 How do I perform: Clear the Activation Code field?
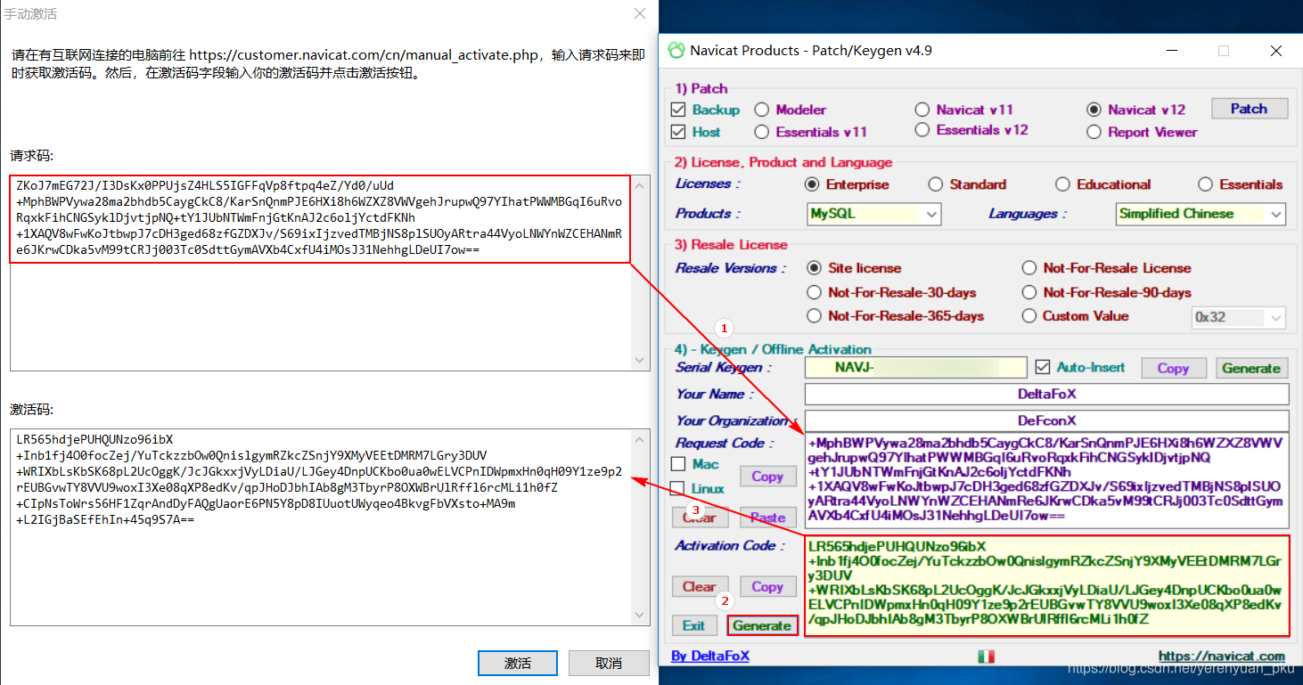tap(700, 586)
